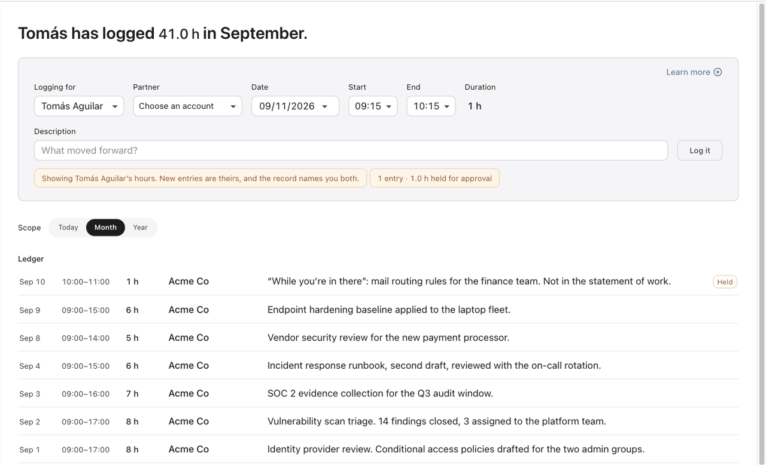Click Acme Co in the Sep 4 row
The image size is (766, 465).
(189, 366)
